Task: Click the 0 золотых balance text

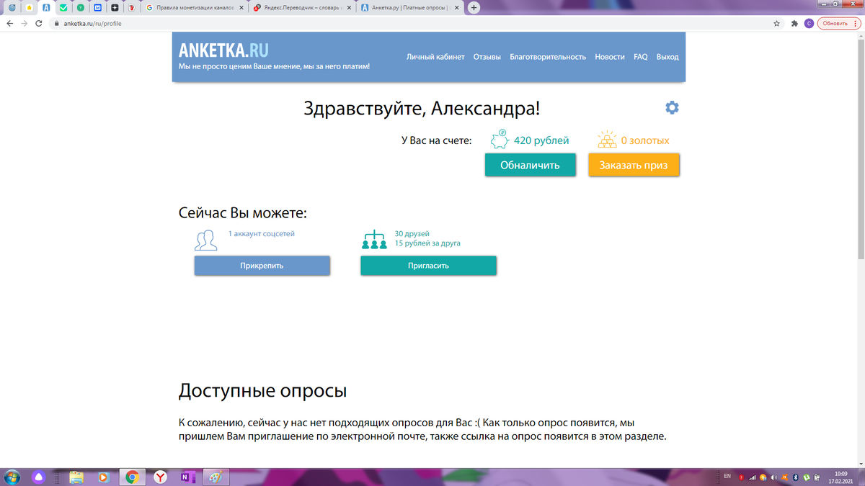Action: [645, 140]
